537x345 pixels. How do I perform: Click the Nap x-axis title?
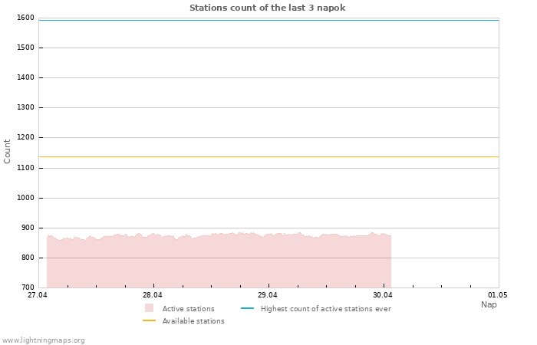[x=489, y=304]
